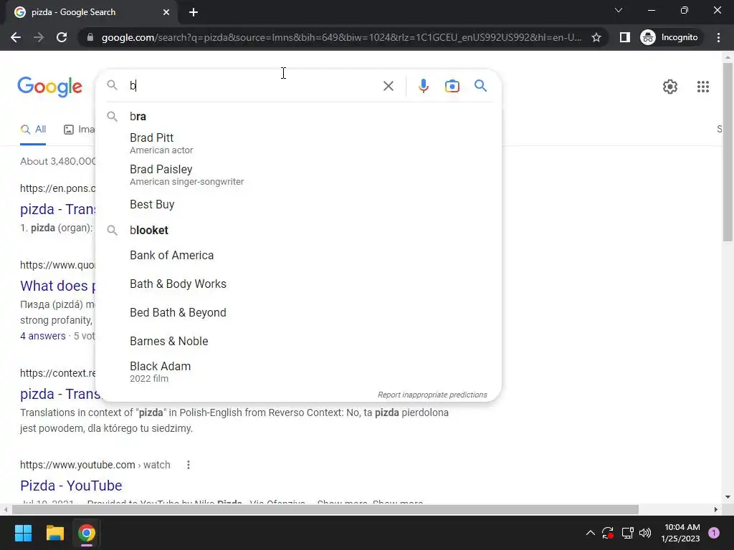Click the vertical page scrollbar thumb
This screenshot has width=734, height=550.
point(728,152)
